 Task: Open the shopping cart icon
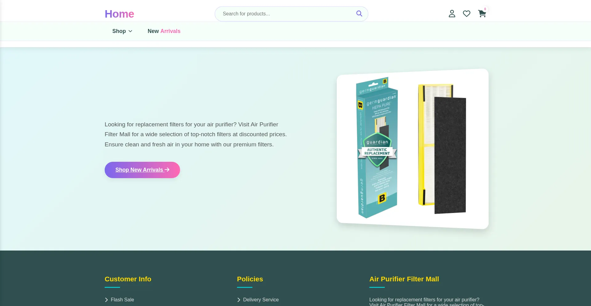[482, 14]
